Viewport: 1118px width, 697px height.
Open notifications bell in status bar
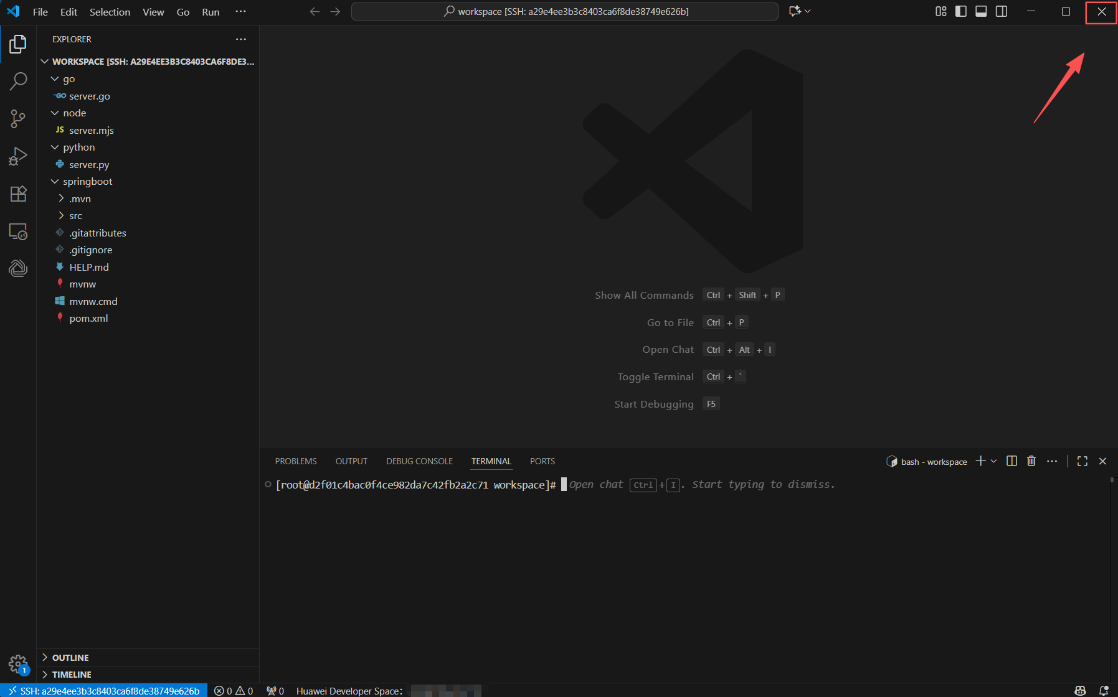(1104, 691)
